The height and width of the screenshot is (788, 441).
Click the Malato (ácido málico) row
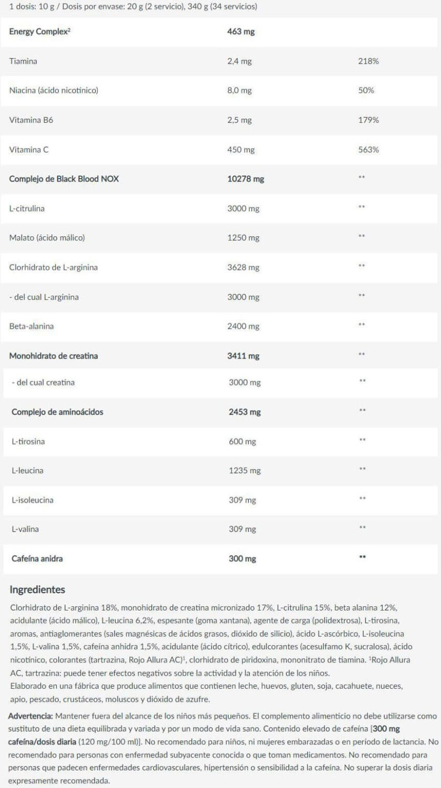pyautogui.click(x=220, y=238)
